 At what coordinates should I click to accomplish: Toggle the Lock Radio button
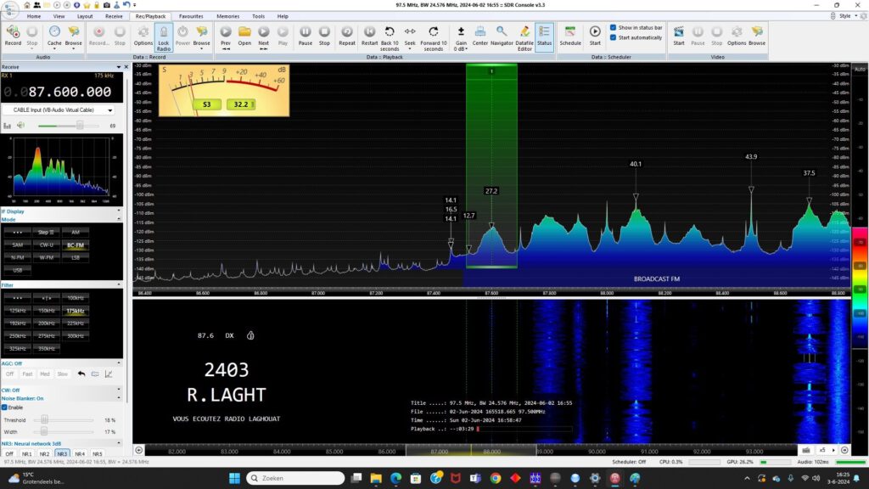pos(164,37)
